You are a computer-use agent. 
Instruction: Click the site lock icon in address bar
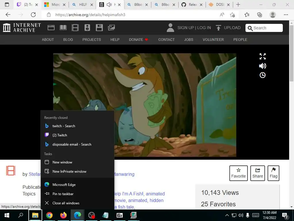pos(49,15)
